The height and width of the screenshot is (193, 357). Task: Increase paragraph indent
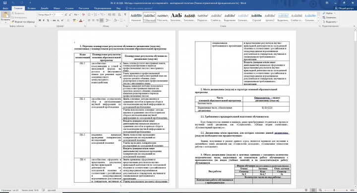[x=114, y=15]
